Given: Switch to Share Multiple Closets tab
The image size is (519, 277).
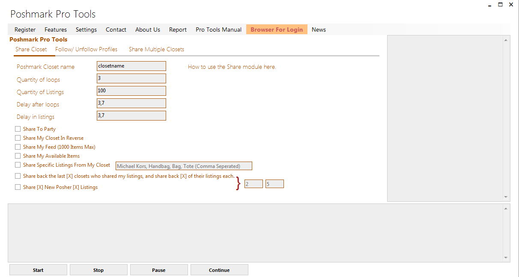Looking at the screenshot, I should point(156,49).
